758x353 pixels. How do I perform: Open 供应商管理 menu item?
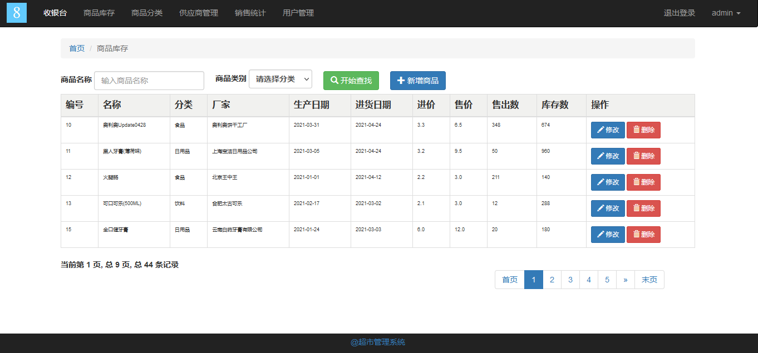tap(199, 13)
